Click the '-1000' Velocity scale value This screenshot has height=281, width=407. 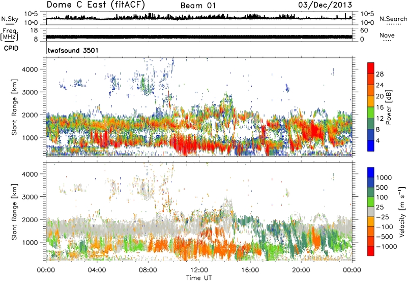pos(387,247)
